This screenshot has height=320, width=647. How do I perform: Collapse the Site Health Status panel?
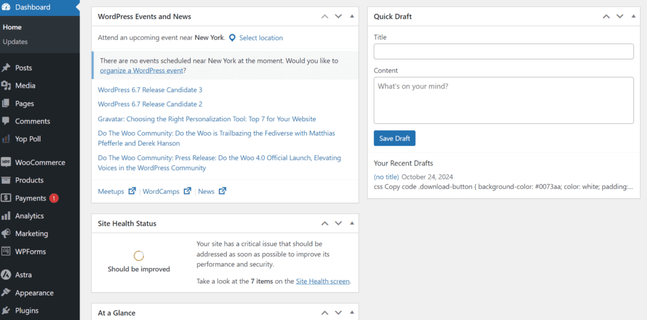pyautogui.click(x=352, y=223)
